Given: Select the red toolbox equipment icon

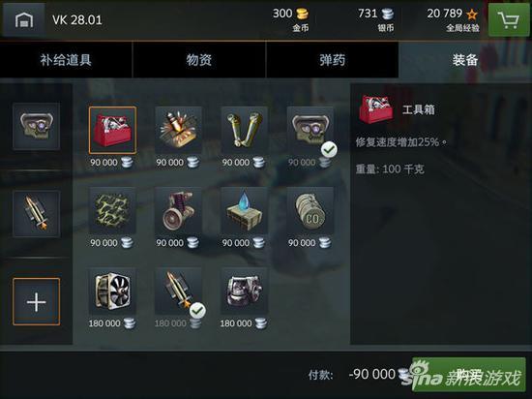Looking at the screenshot, I should click(x=112, y=130).
